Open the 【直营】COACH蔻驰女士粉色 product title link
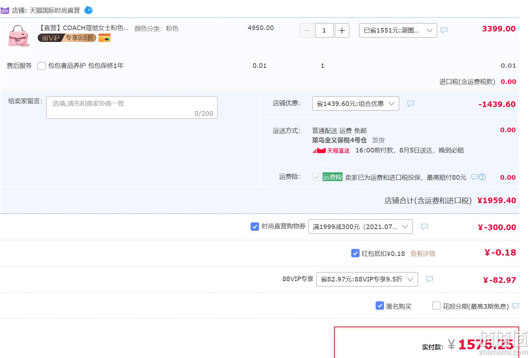Viewport: 531px width, 358px height. click(83, 28)
